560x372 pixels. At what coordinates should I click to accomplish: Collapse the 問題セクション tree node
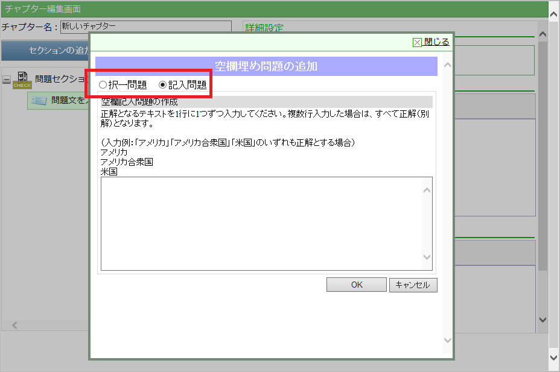[7, 79]
